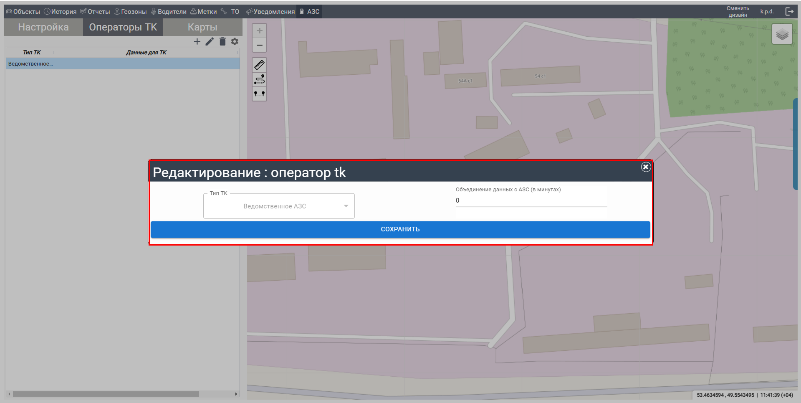Click the Объединение данных с АЗС field
This screenshot has height=403, width=801.
pos(531,200)
